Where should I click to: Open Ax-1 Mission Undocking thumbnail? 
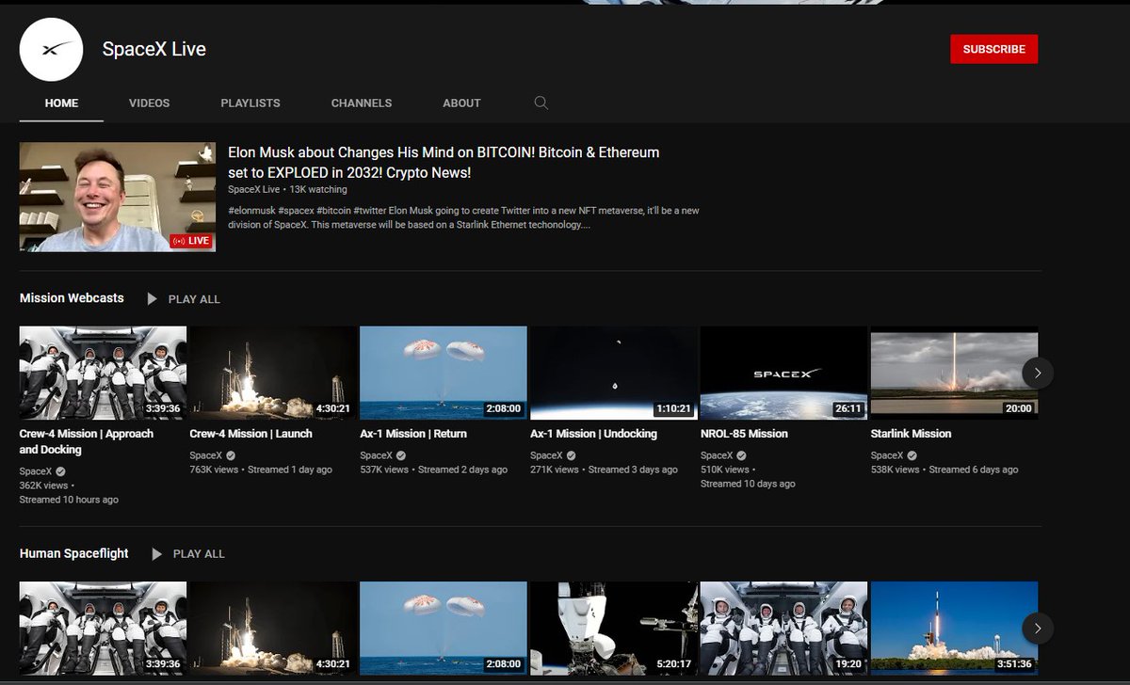(x=614, y=373)
